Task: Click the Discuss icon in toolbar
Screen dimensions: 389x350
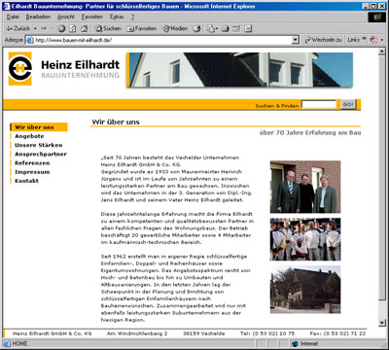Action: (x=248, y=28)
